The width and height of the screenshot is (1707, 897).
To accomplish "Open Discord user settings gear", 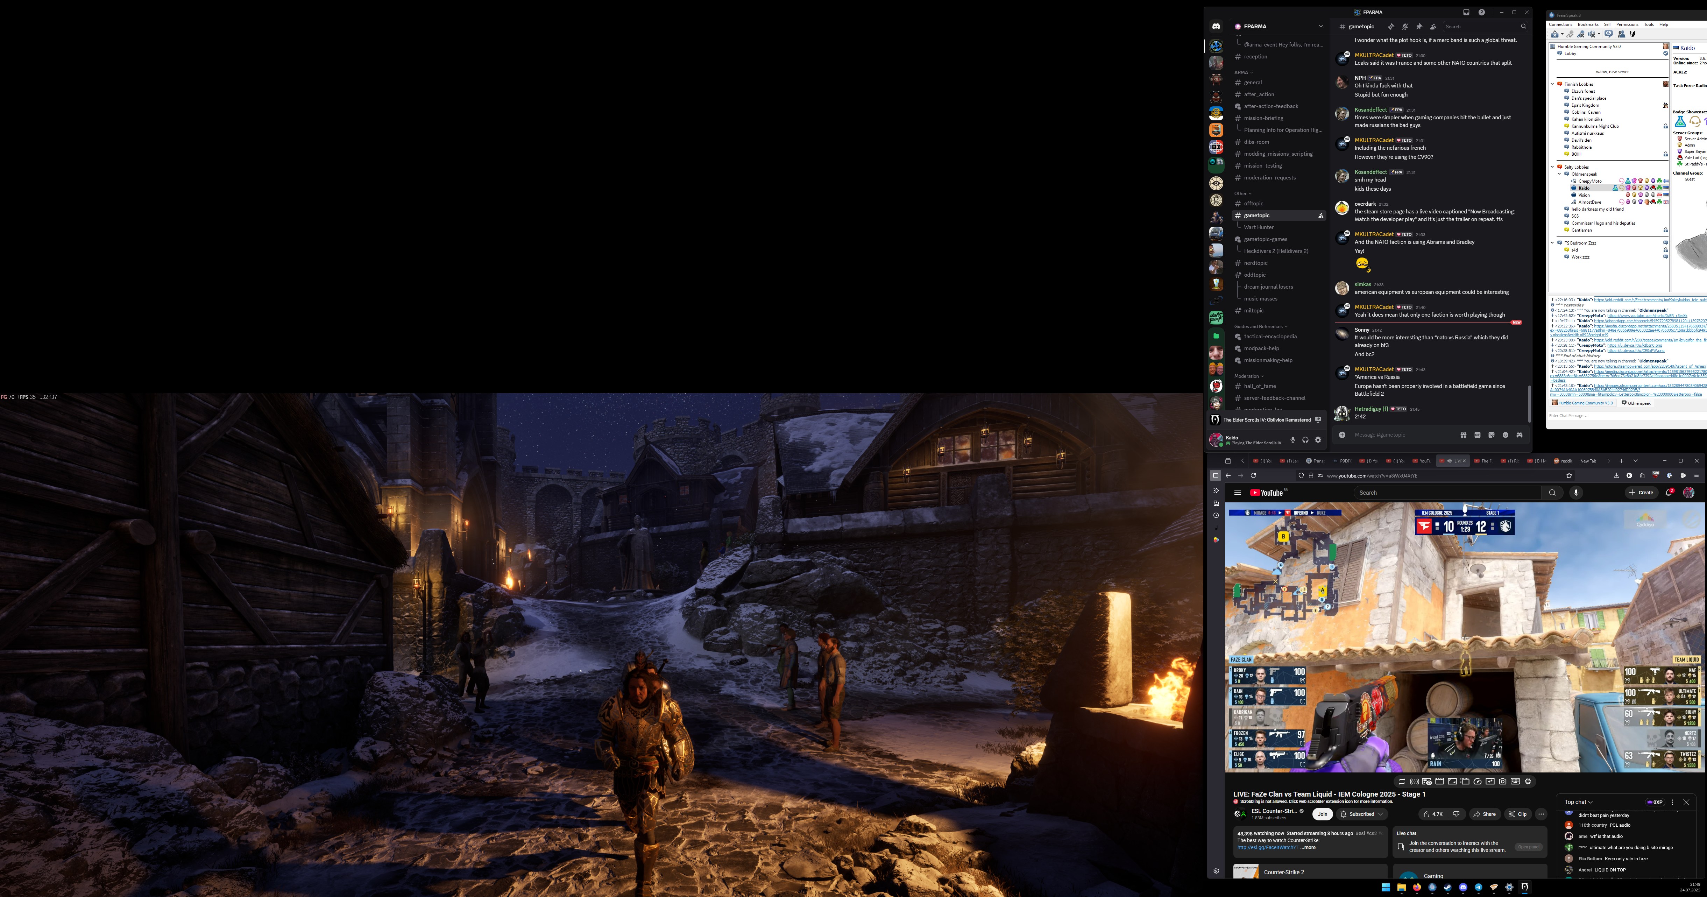I will [1318, 439].
